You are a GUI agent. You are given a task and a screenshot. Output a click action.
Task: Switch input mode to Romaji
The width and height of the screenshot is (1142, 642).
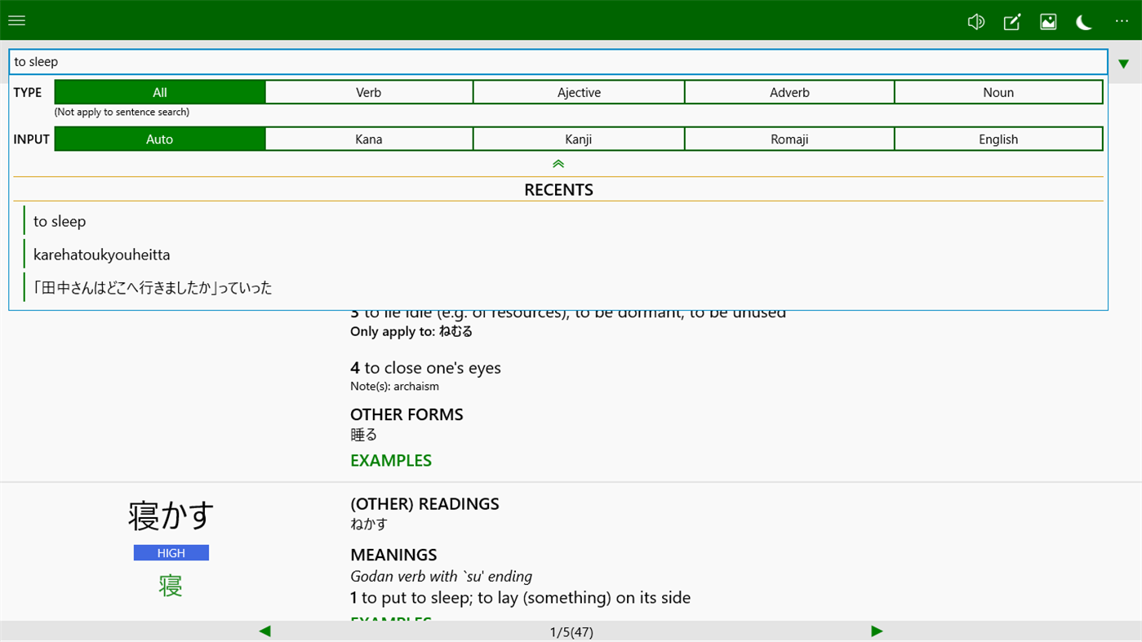(789, 138)
